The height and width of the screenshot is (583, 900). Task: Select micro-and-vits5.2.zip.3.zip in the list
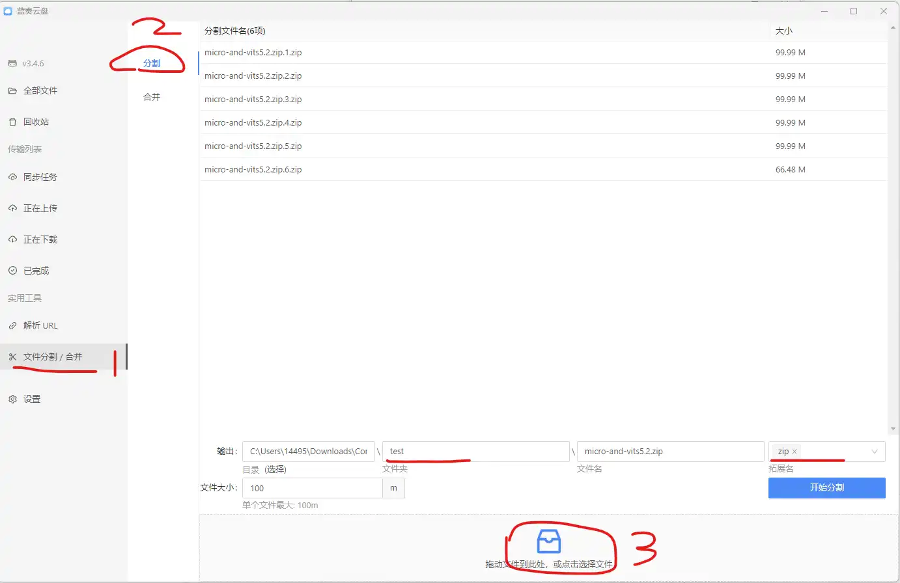point(253,100)
